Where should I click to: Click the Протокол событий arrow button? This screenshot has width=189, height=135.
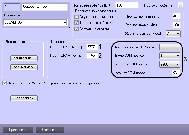coord(181,6)
